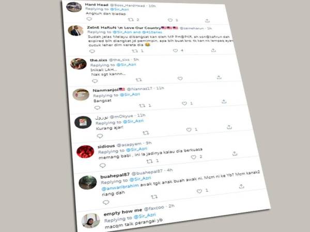Screen dimensions: 310x232
Task: Like the the.sixs tweet
Action: tap(180, 78)
